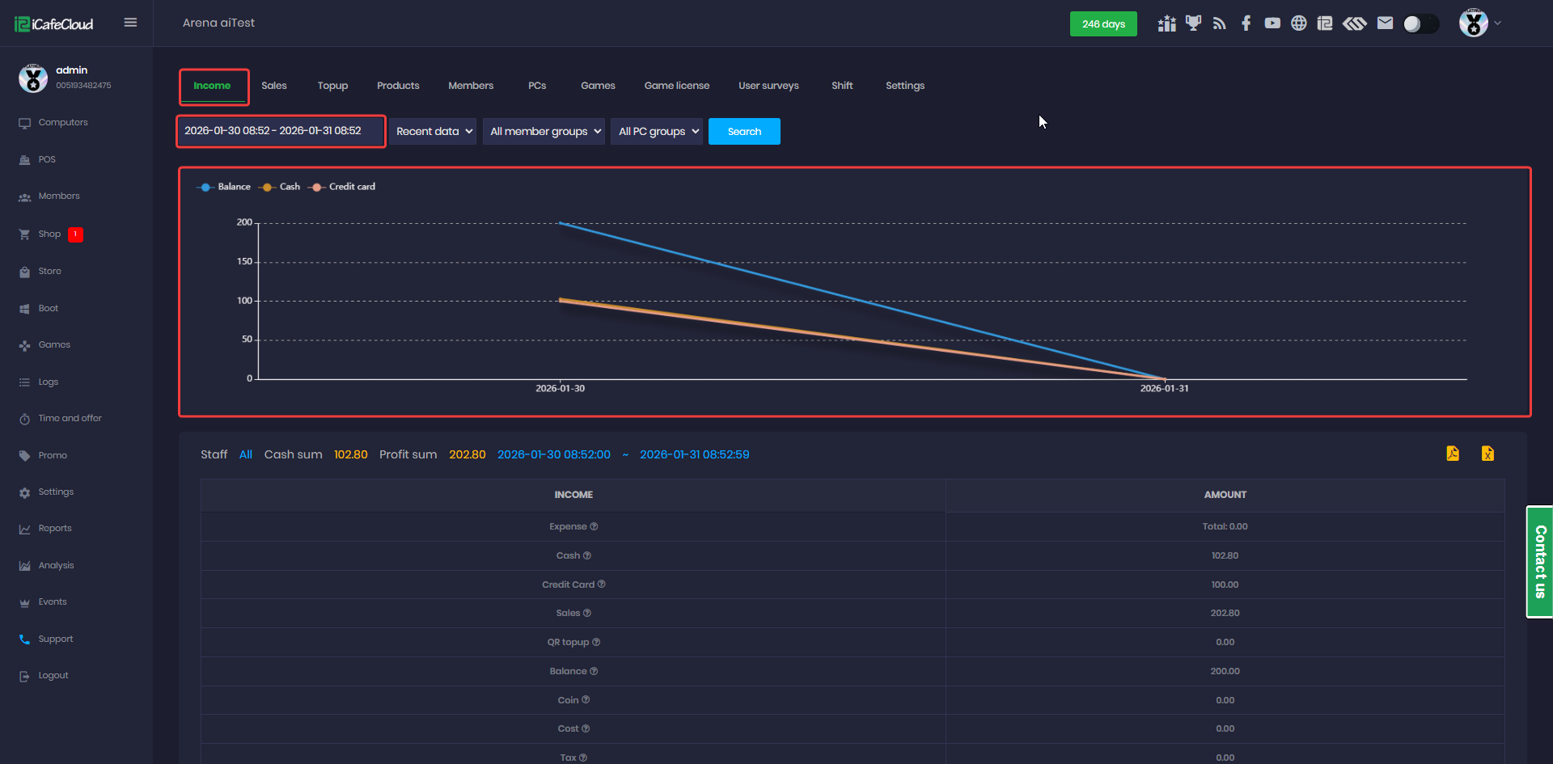Click the date range input field
This screenshot has width=1553, height=764.
click(280, 131)
